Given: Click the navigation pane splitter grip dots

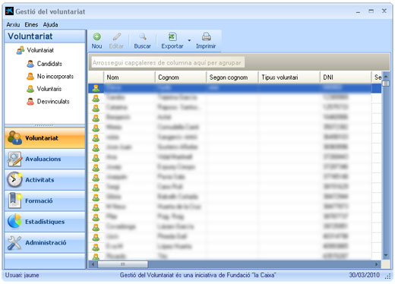Looking at the screenshot, I should [x=44, y=125].
